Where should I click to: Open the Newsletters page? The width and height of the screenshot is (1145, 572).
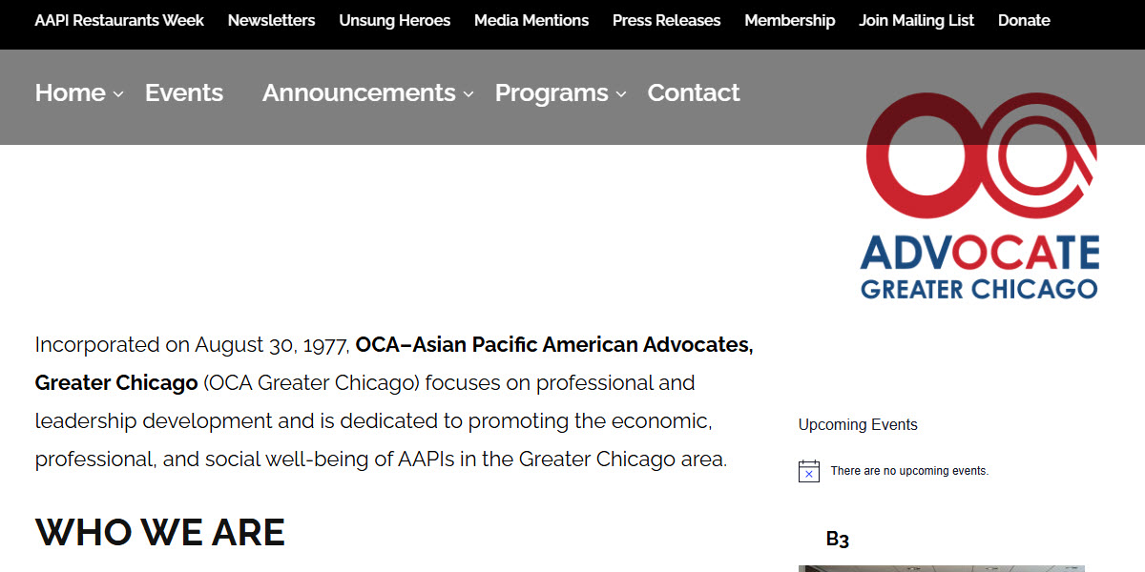271,20
